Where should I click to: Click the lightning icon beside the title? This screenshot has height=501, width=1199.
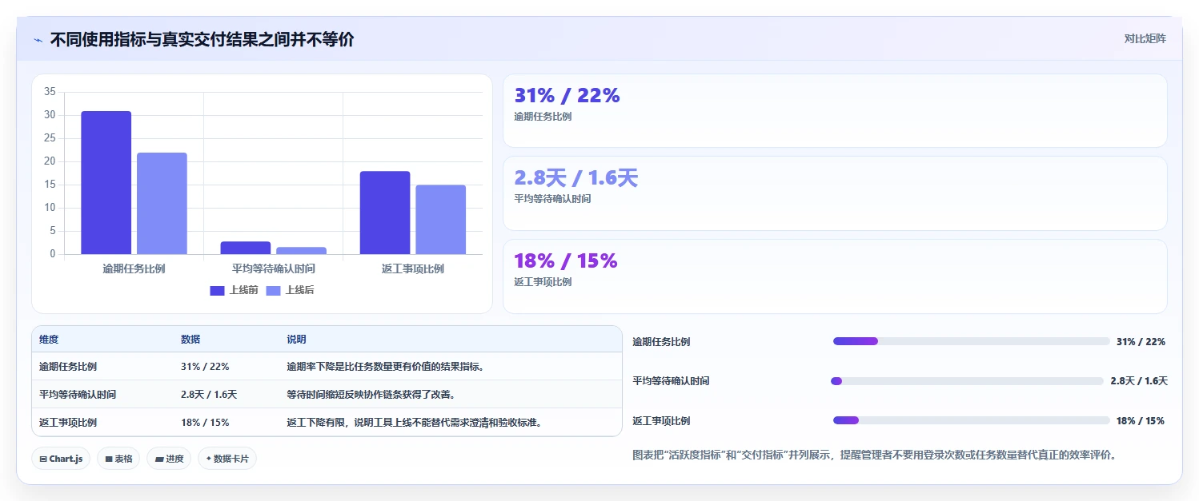tap(38, 40)
